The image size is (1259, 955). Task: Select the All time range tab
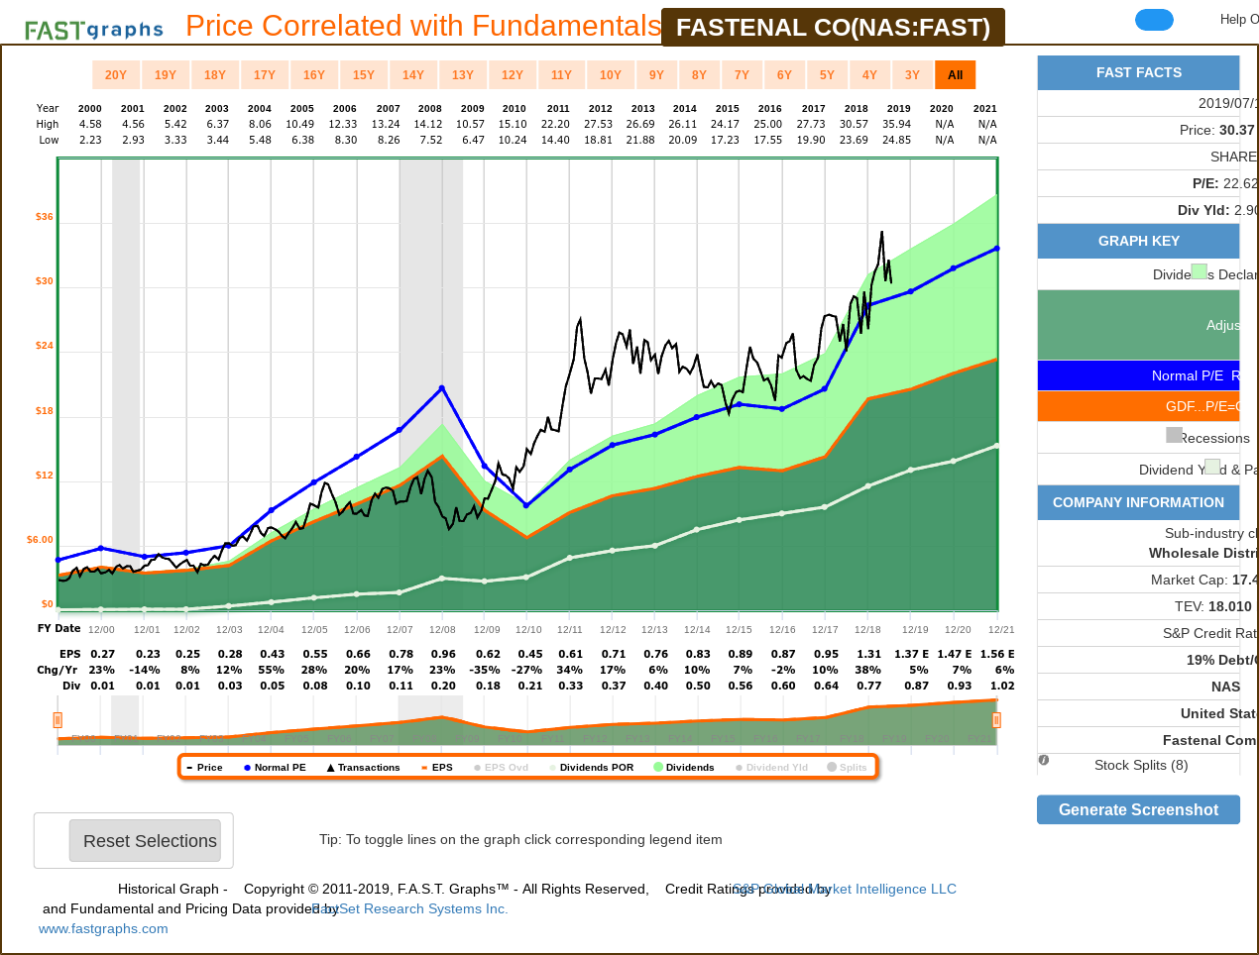pyautogui.click(x=955, y=75)
